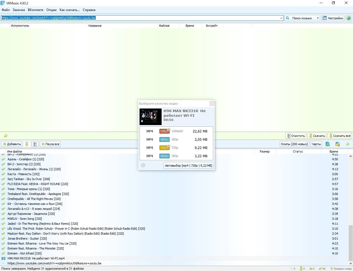Select the queued youtube.com/watch URL row
This screenshot has width=353, height=271.
point(174,263)
